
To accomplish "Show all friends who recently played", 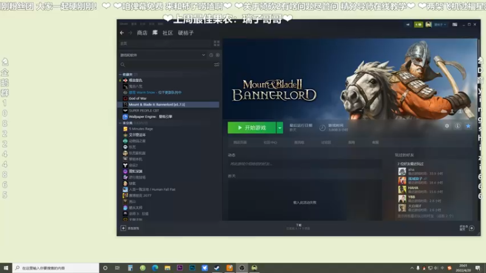I will 426,216.
